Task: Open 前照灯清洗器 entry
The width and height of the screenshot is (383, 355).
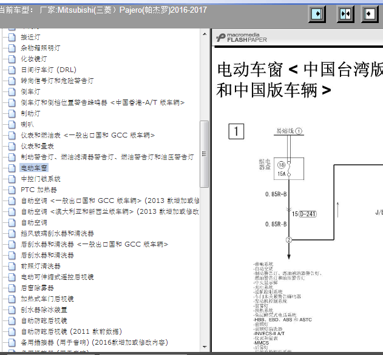Action: pos(41,267)
